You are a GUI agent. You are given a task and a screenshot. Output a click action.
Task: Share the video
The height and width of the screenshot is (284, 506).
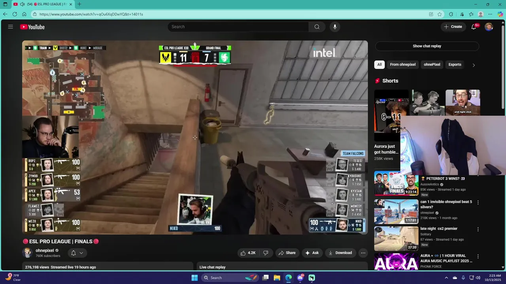coord(287,253)
